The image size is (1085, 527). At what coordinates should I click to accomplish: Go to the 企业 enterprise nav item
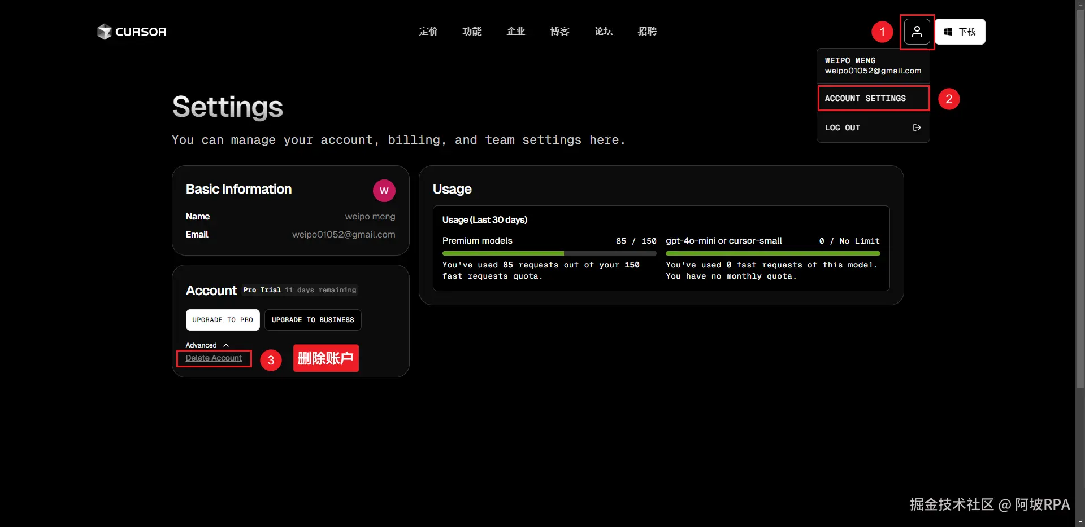(x=516, y=32)
